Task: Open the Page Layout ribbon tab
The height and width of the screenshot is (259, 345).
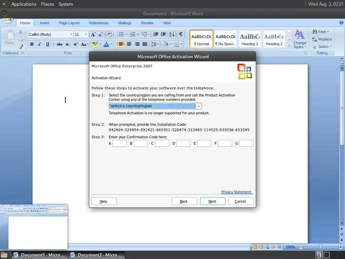Action: tap(69, 23)
